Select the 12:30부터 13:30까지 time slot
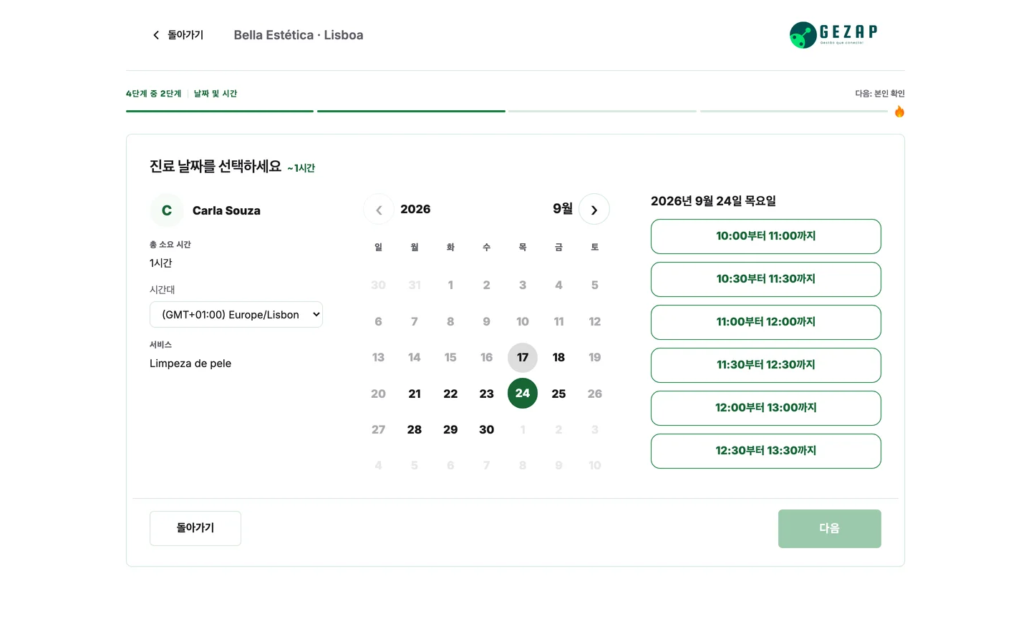This screenshot has width=1031, height=644. click(766, 451)
